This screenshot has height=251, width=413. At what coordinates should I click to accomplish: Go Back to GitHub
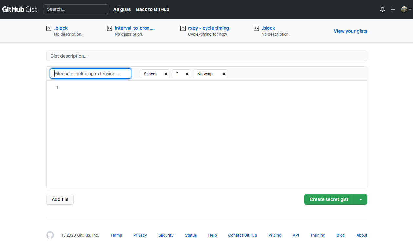[153, 9]
